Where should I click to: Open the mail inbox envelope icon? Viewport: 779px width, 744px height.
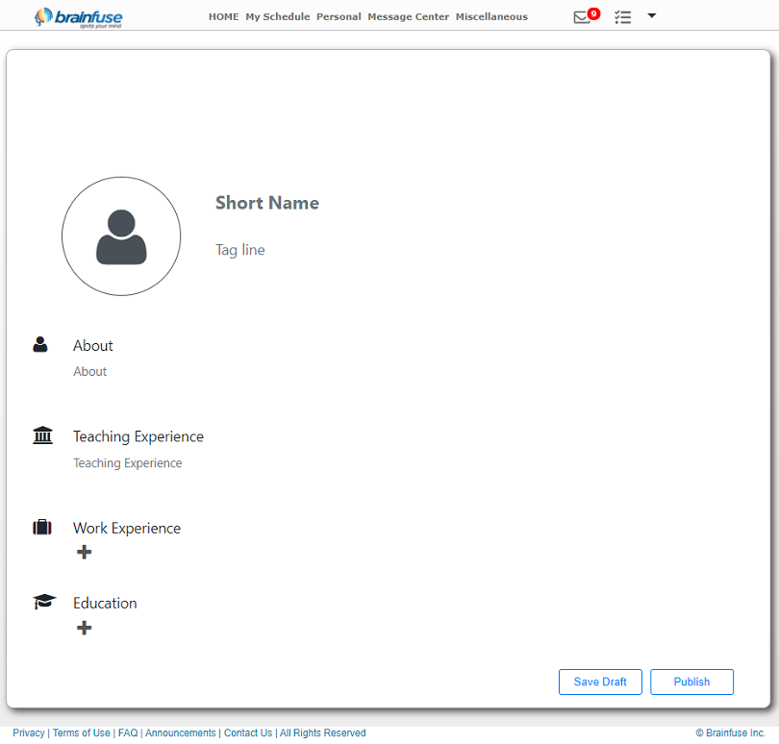click(581, 18)
